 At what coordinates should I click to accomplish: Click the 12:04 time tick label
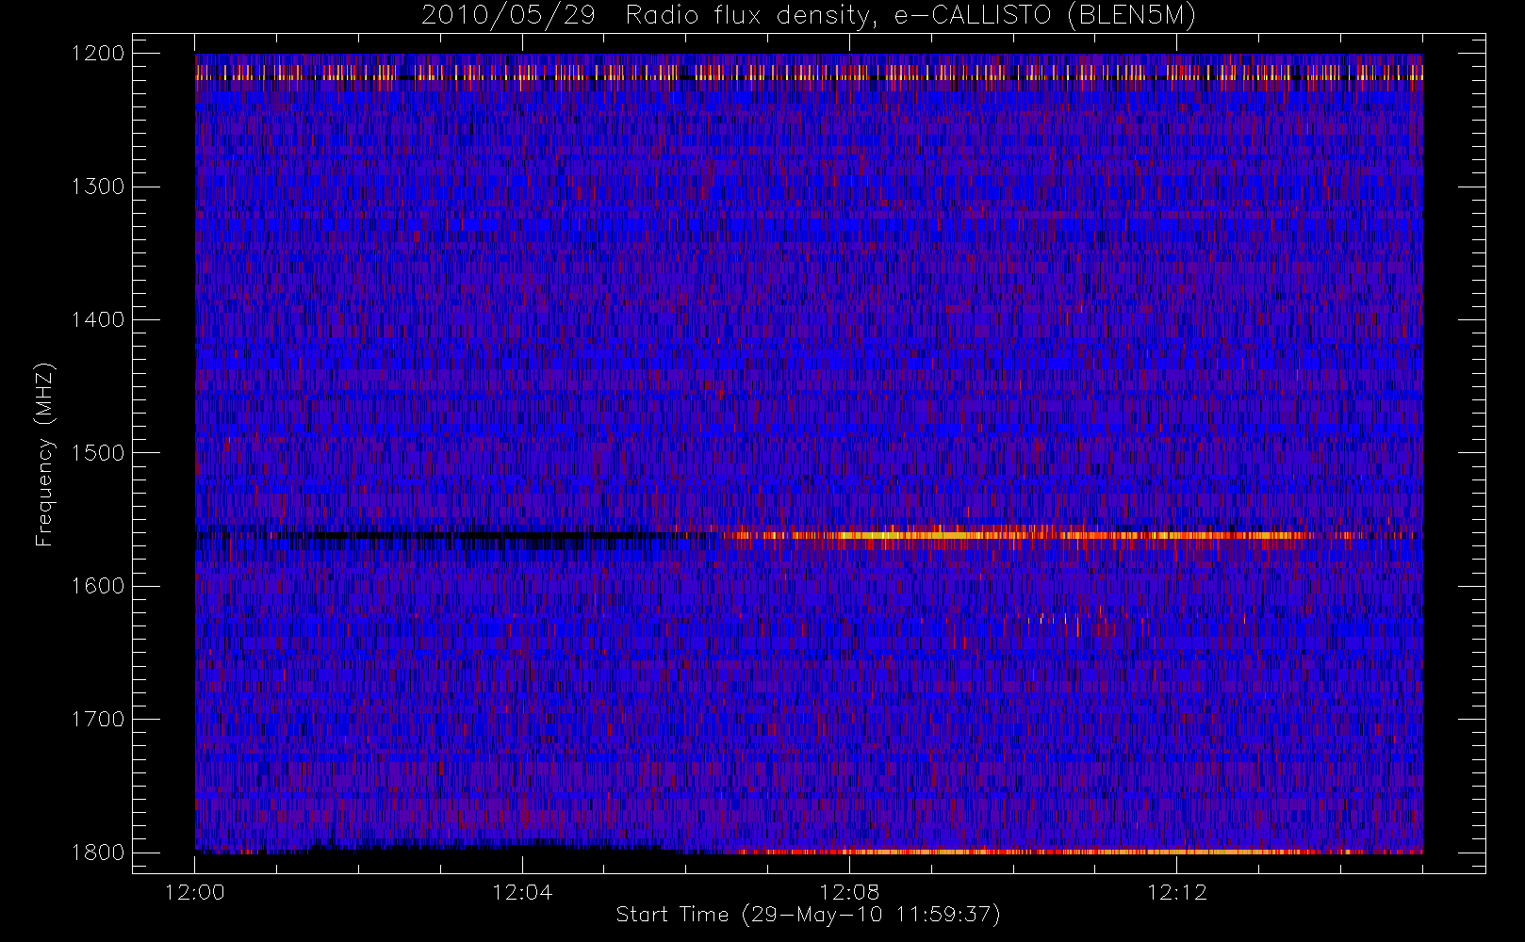[522, 893]
